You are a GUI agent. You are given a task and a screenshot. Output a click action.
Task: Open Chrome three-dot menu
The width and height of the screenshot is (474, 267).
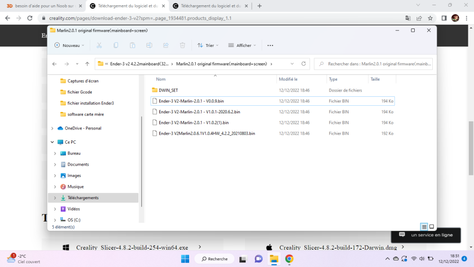(x=467, y=18)
